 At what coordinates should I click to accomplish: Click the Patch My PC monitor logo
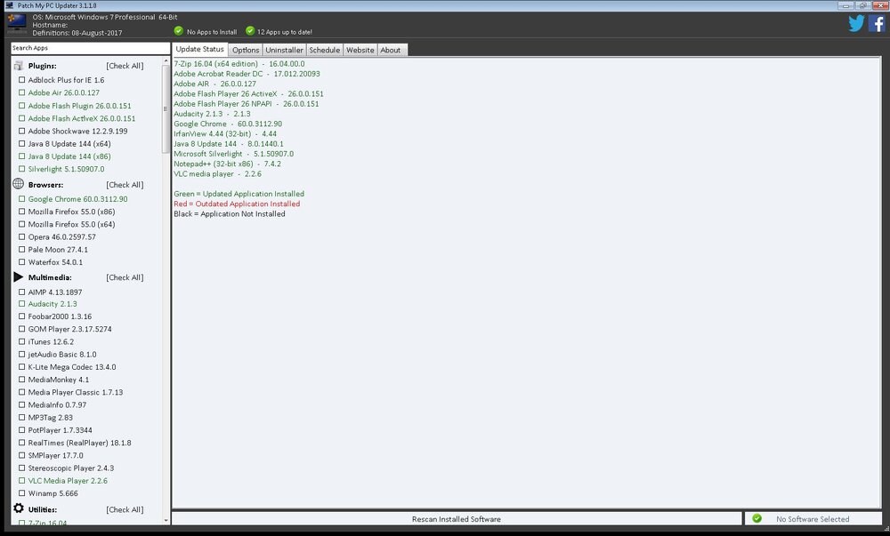point(16,22)
